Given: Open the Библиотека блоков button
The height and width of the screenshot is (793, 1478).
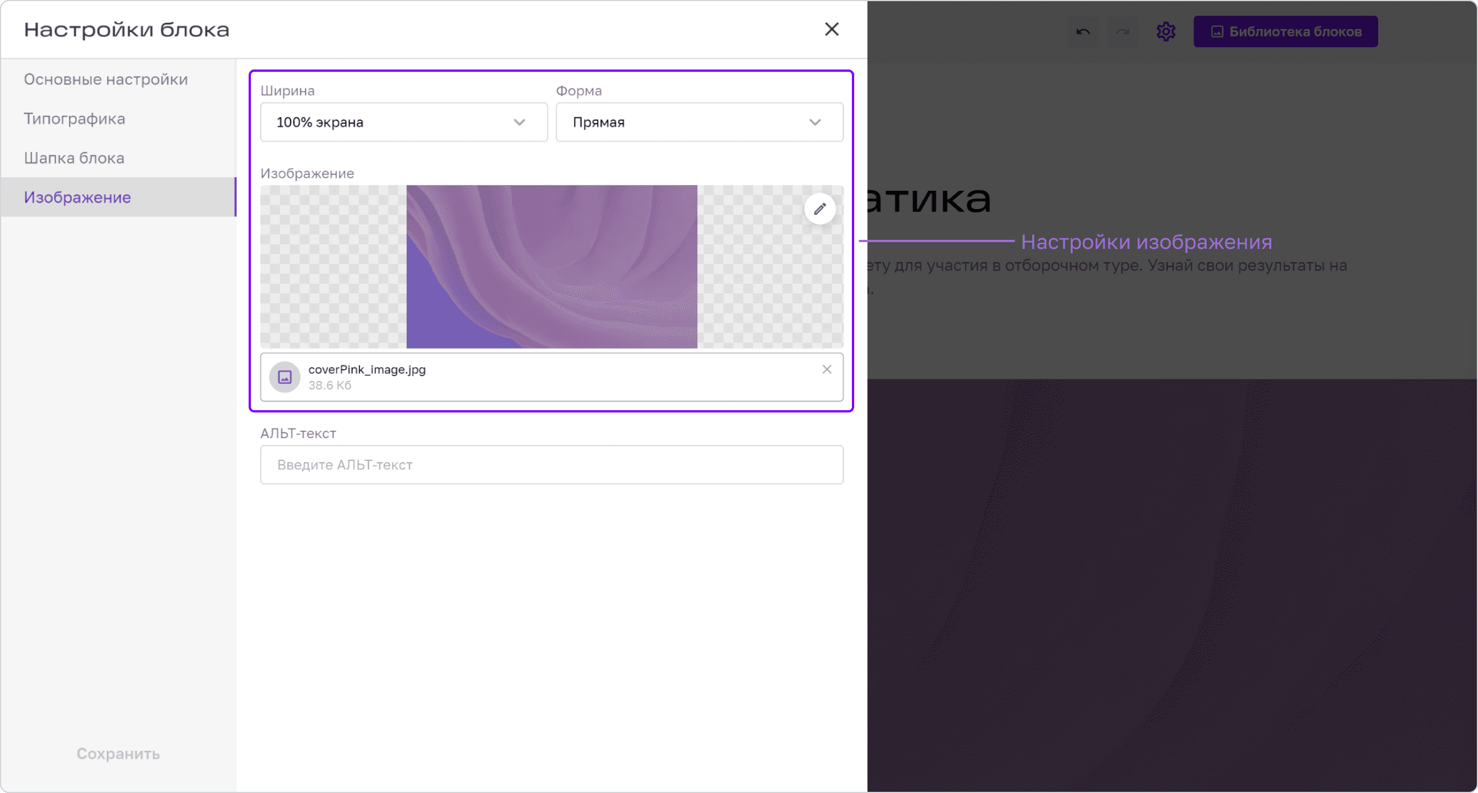Looking at the screenshot, I should tap(1286, 31).
